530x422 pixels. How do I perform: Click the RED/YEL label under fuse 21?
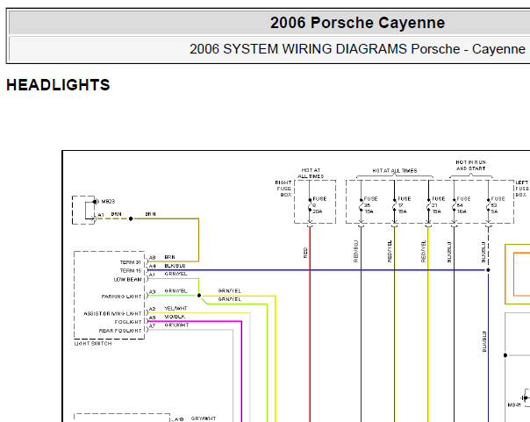(x=423, y=252)
